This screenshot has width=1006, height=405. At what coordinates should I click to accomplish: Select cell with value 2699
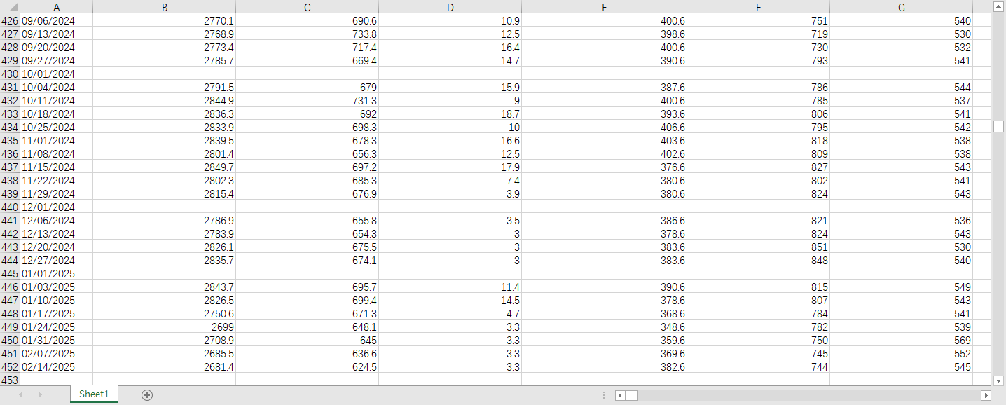click(164, 327)
